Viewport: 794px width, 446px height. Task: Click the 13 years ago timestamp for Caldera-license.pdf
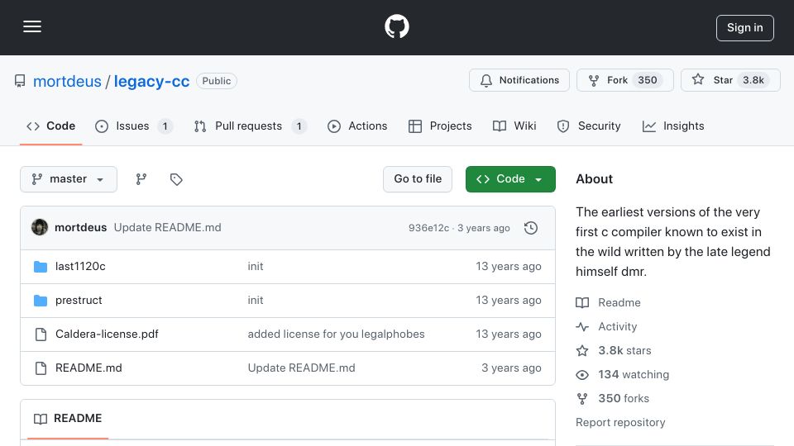click(509, 334)
